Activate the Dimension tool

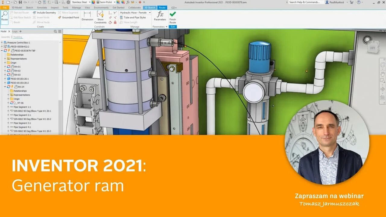click(x=87, y=16)
